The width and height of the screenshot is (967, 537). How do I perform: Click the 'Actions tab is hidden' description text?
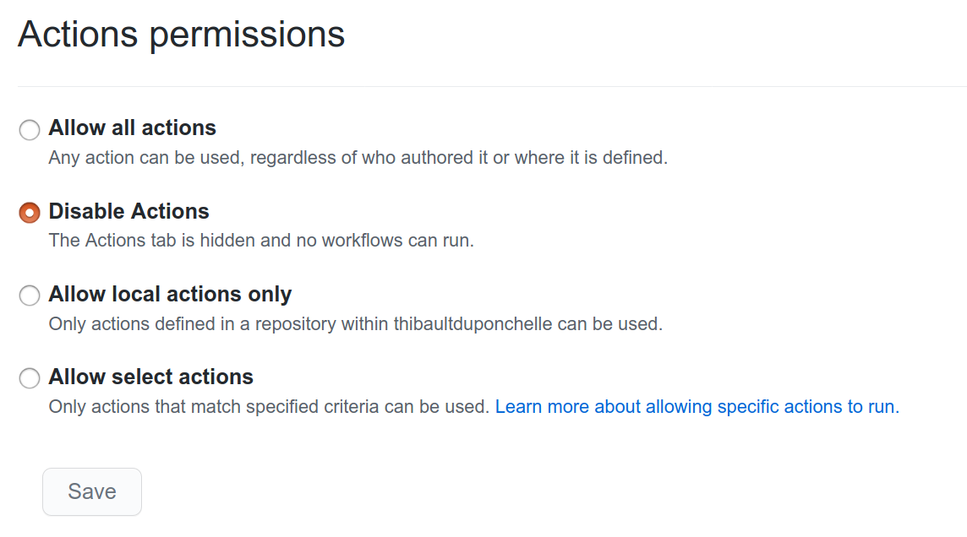(261, 240)
